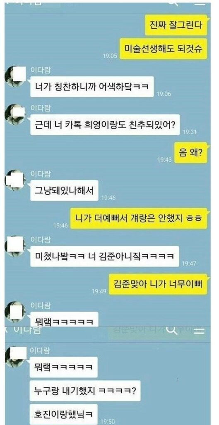Screen dimensions: 219x425
Task: Tap profile avatar beside 근데 너 카톡 message
Action: 15,114
